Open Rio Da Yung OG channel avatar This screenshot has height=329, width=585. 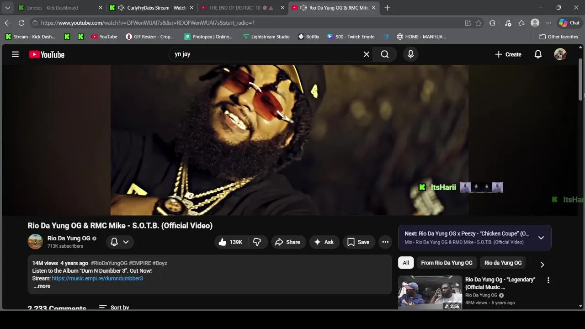[35, 242]
